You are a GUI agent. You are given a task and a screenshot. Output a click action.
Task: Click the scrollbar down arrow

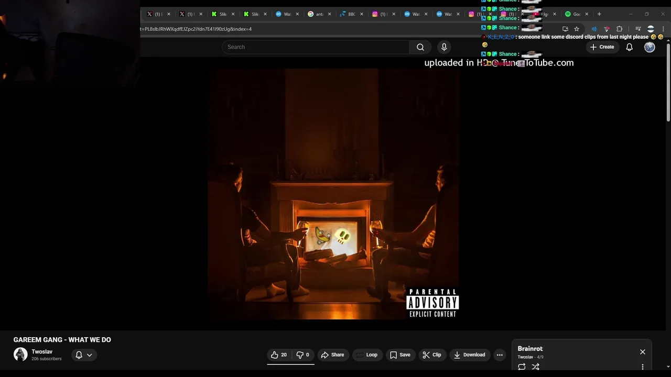click(x=668, y=367)
